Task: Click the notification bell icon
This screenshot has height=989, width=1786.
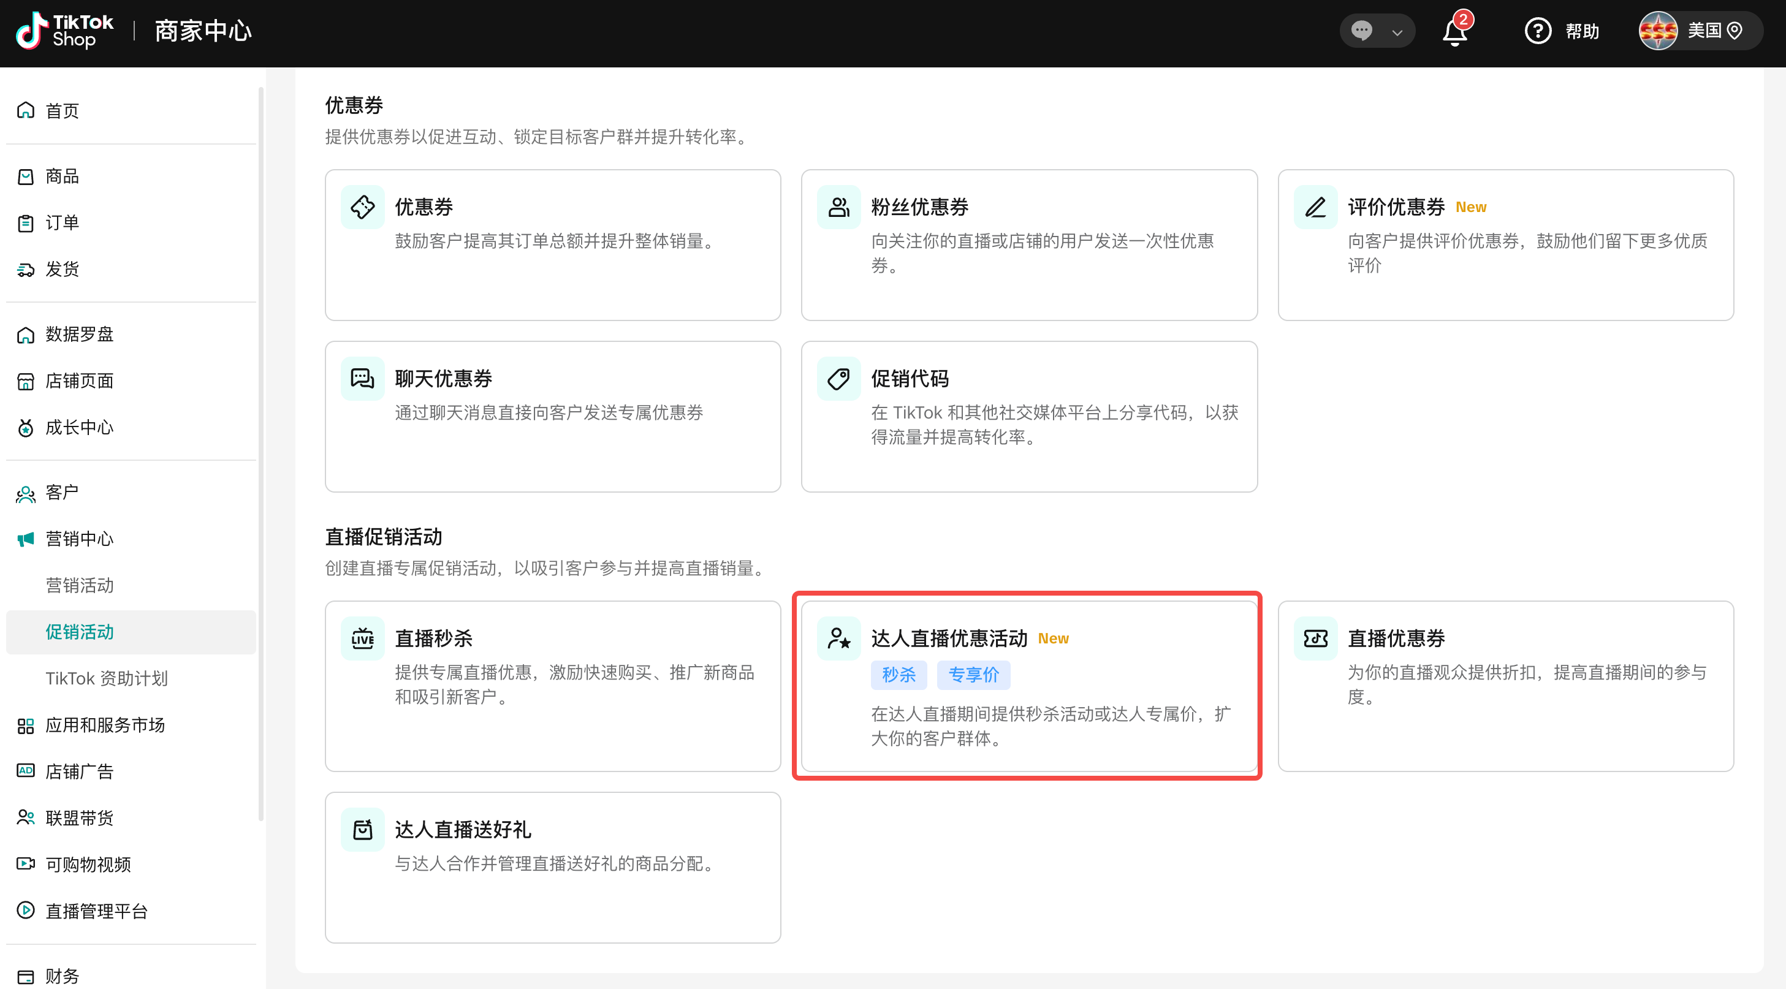Action: tap(1454, 32)
